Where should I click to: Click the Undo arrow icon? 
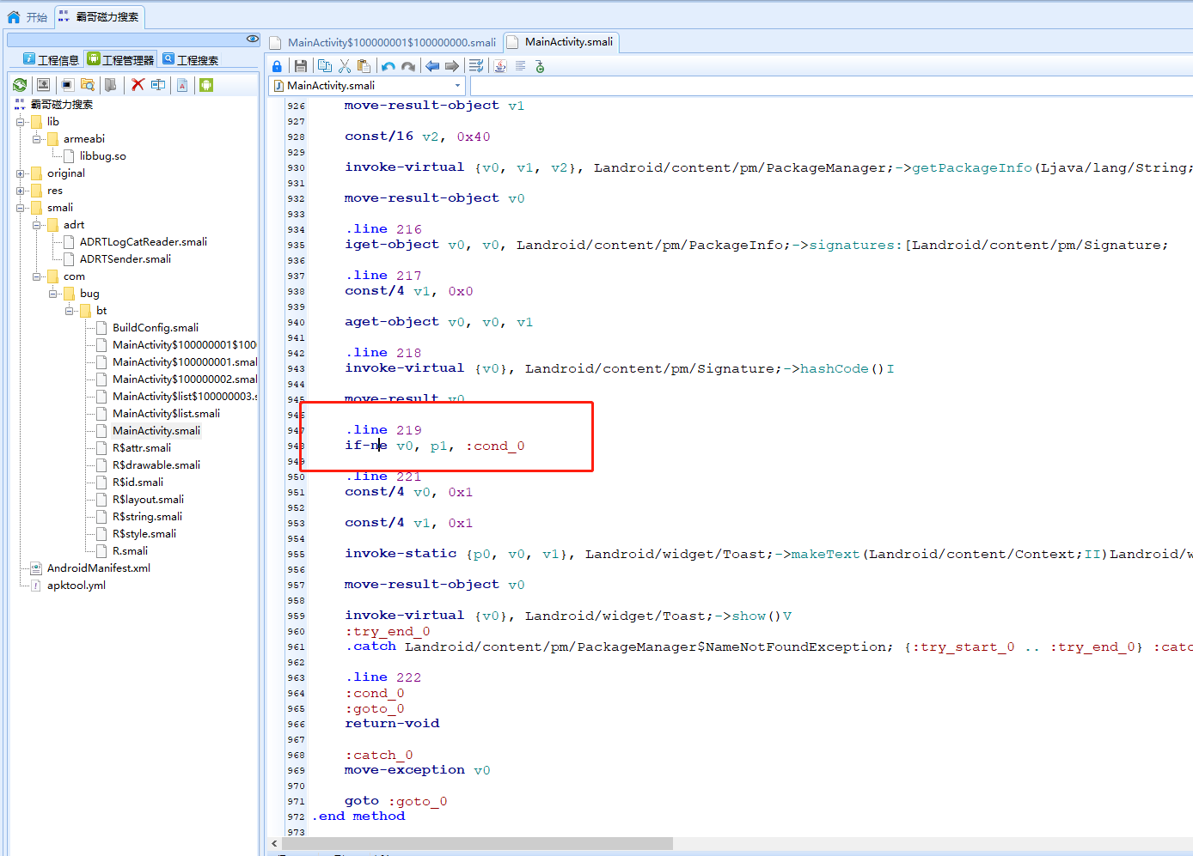click(x=388, y=66)
